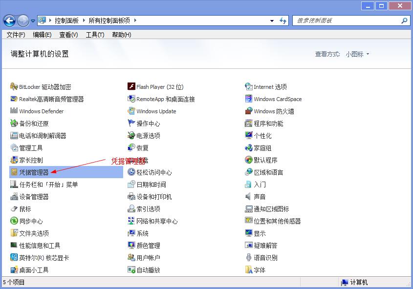Open 疑难解答 link
413x289 pixels.
pos(265,246)
